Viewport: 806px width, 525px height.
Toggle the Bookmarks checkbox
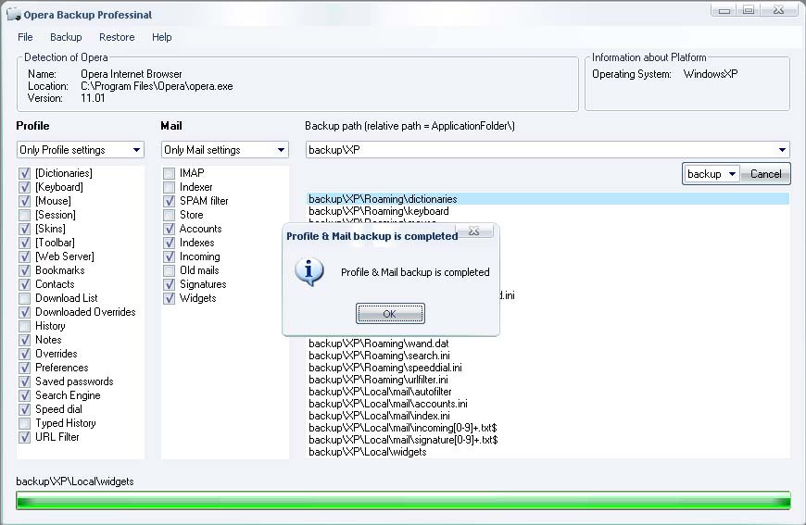click(24, 270)
